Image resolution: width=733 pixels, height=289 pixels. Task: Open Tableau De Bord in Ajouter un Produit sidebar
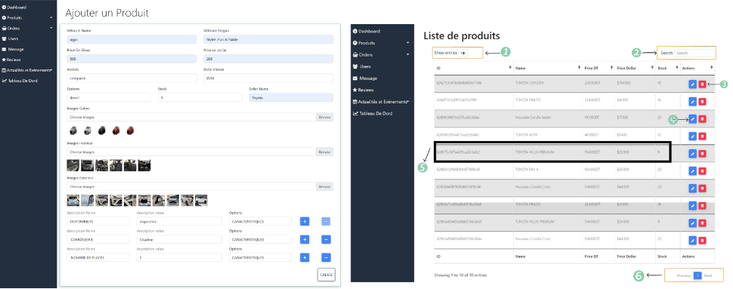tap(19, 81)
